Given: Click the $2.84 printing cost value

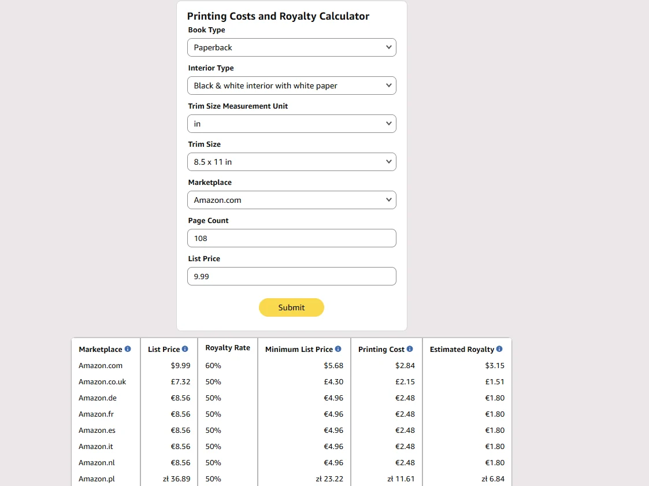Looking at the screenshot, I should 405,366.
